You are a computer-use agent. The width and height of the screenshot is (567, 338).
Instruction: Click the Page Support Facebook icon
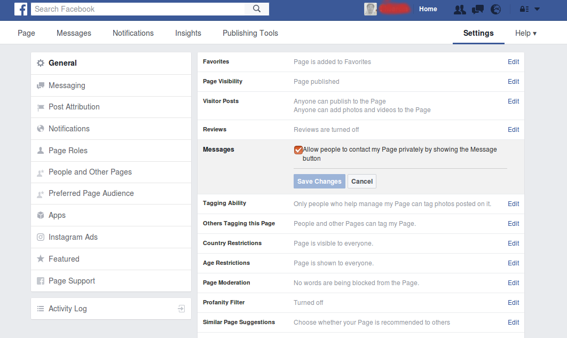pos(41,281)
